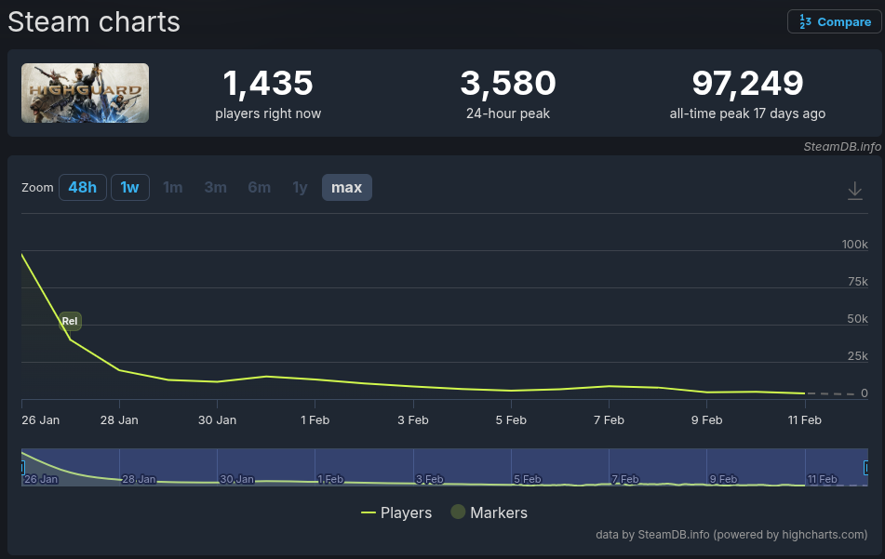The height and width of the screenshot is (559, 885).
Task: Click the 75k y-axis label
Action: [x=857, y=282]
